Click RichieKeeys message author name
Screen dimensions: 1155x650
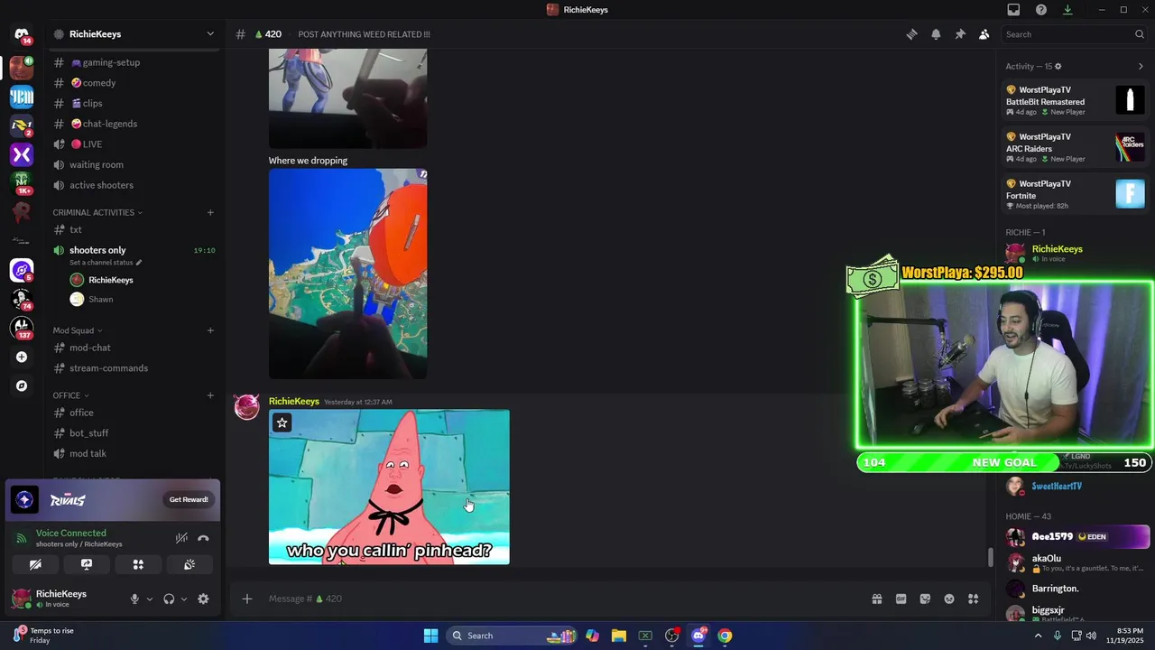pyautogui.click(x=294, y=401)
